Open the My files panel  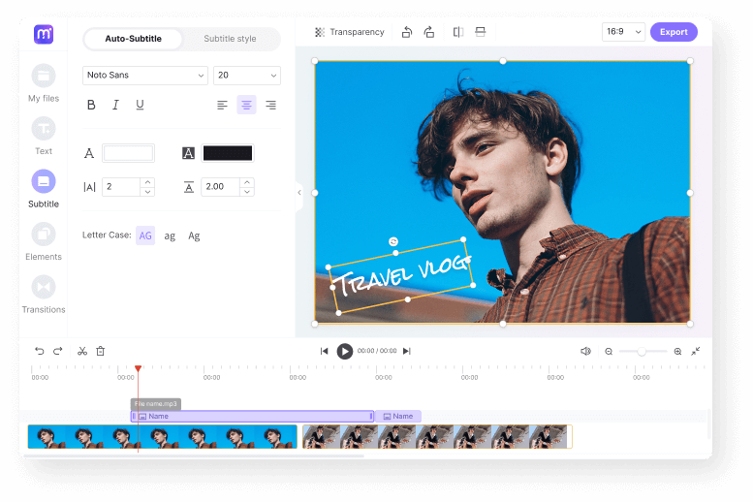pyautogui.click(x=44, y=83)
